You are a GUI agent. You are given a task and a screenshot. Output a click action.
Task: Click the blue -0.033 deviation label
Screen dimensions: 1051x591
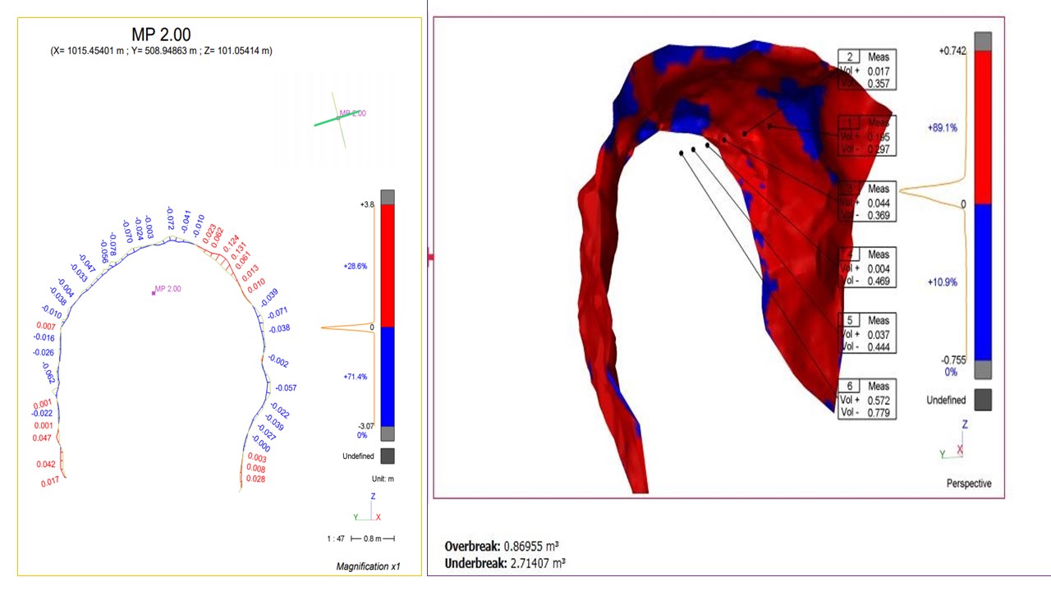(78, 273)
